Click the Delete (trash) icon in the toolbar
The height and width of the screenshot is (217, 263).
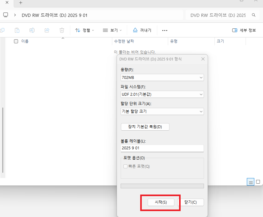[62, 30]
